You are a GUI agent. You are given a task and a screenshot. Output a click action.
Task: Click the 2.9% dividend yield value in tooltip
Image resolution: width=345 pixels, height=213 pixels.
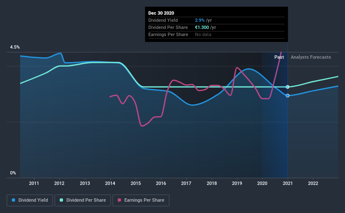pyautogui.click(x=200, y=20)
